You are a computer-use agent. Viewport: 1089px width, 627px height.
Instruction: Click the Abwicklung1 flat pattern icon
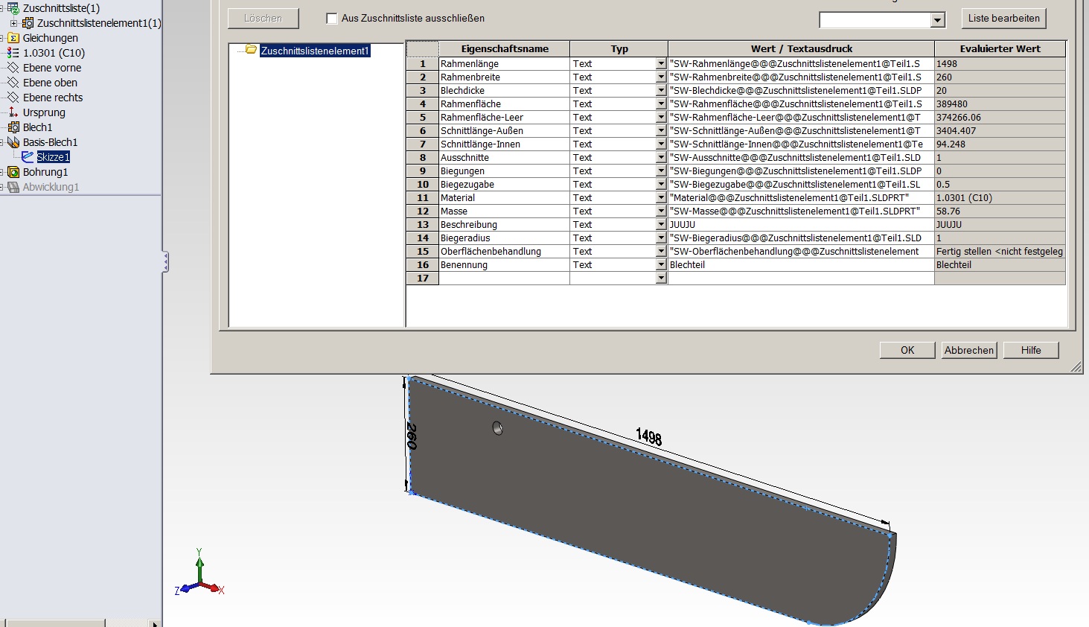pyautogui.click(x=13, y=187)
